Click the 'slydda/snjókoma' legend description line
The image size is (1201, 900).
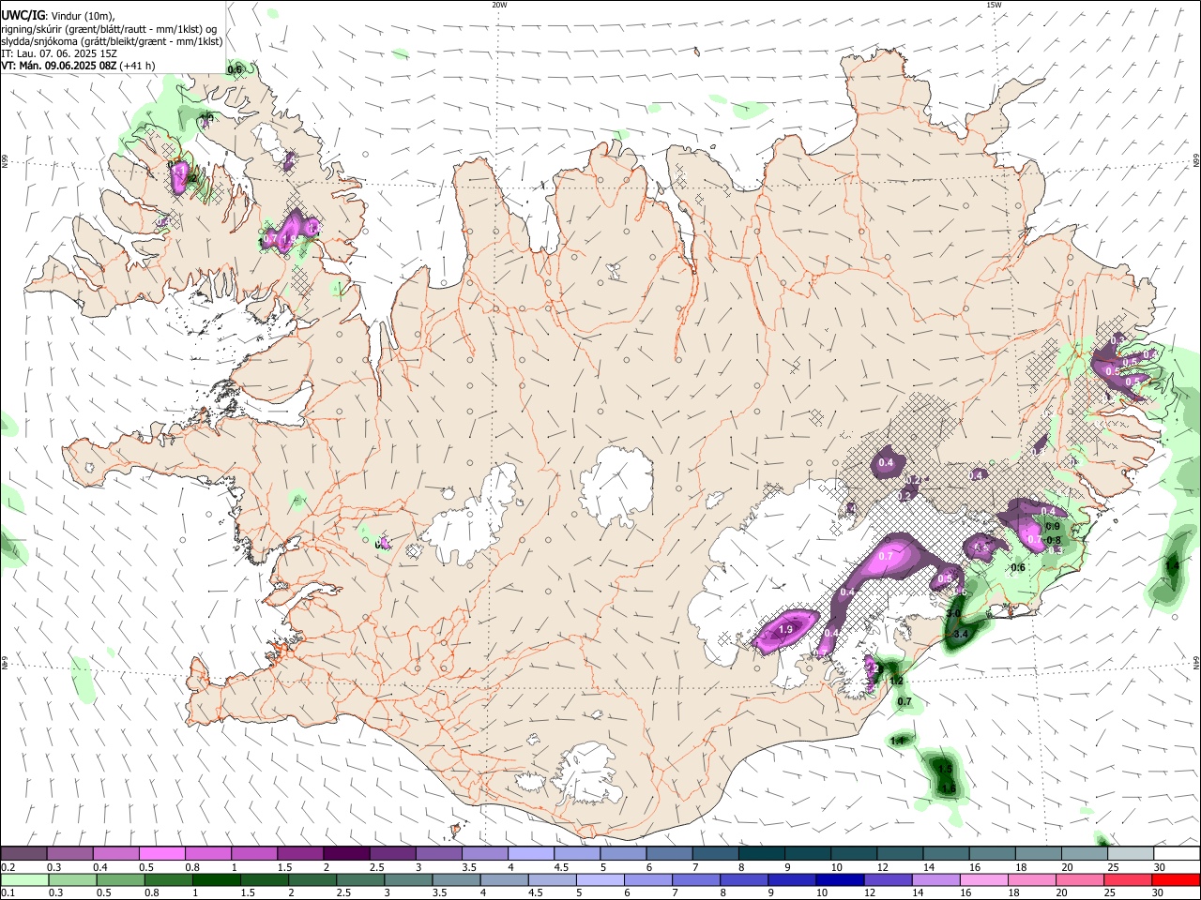[x=112, y=41]
